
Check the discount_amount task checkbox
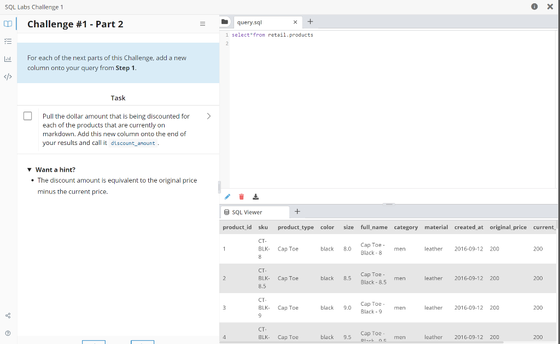27,115
